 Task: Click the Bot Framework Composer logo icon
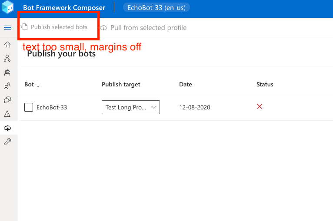tap(8, 7)
